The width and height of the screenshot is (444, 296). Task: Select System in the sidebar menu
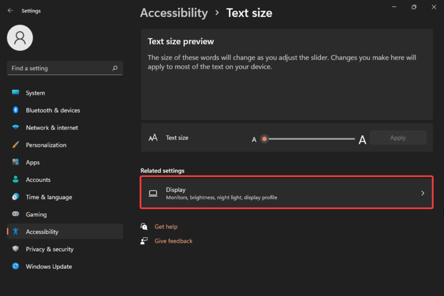pos(35,93)
